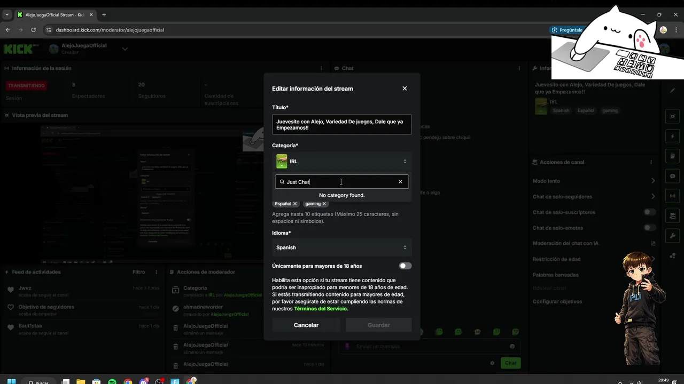Close the Editar información del stream dialog
684x384 pixels.
[x=405, y=89]
